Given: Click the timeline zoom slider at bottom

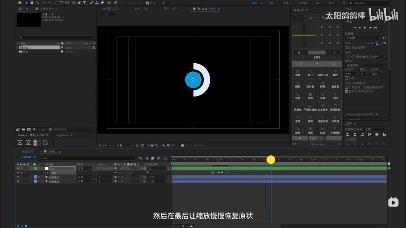Looking at the screenshot, I should coord(183,226).
